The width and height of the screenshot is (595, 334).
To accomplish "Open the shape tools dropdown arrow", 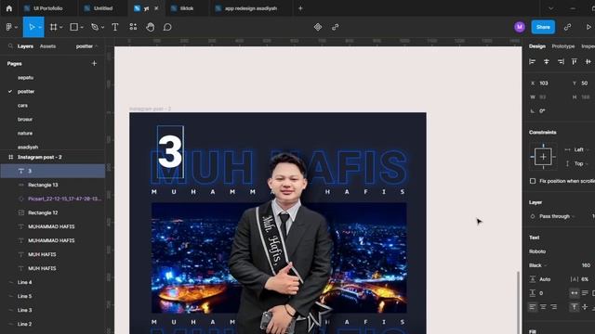I will [82, 27].
